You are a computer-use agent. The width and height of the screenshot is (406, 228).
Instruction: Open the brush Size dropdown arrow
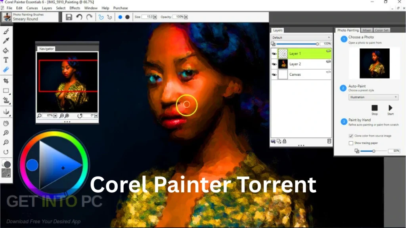tap(155, 17)
